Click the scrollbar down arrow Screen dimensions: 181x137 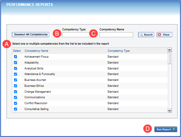coord(169,111)
